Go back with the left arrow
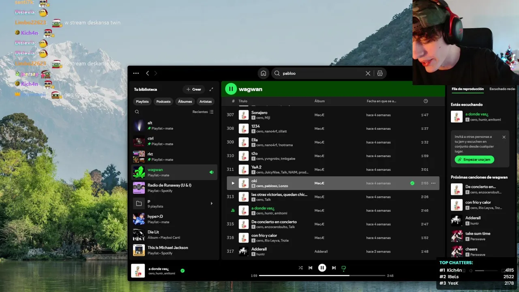519x292 pixels. coord(148,73)
